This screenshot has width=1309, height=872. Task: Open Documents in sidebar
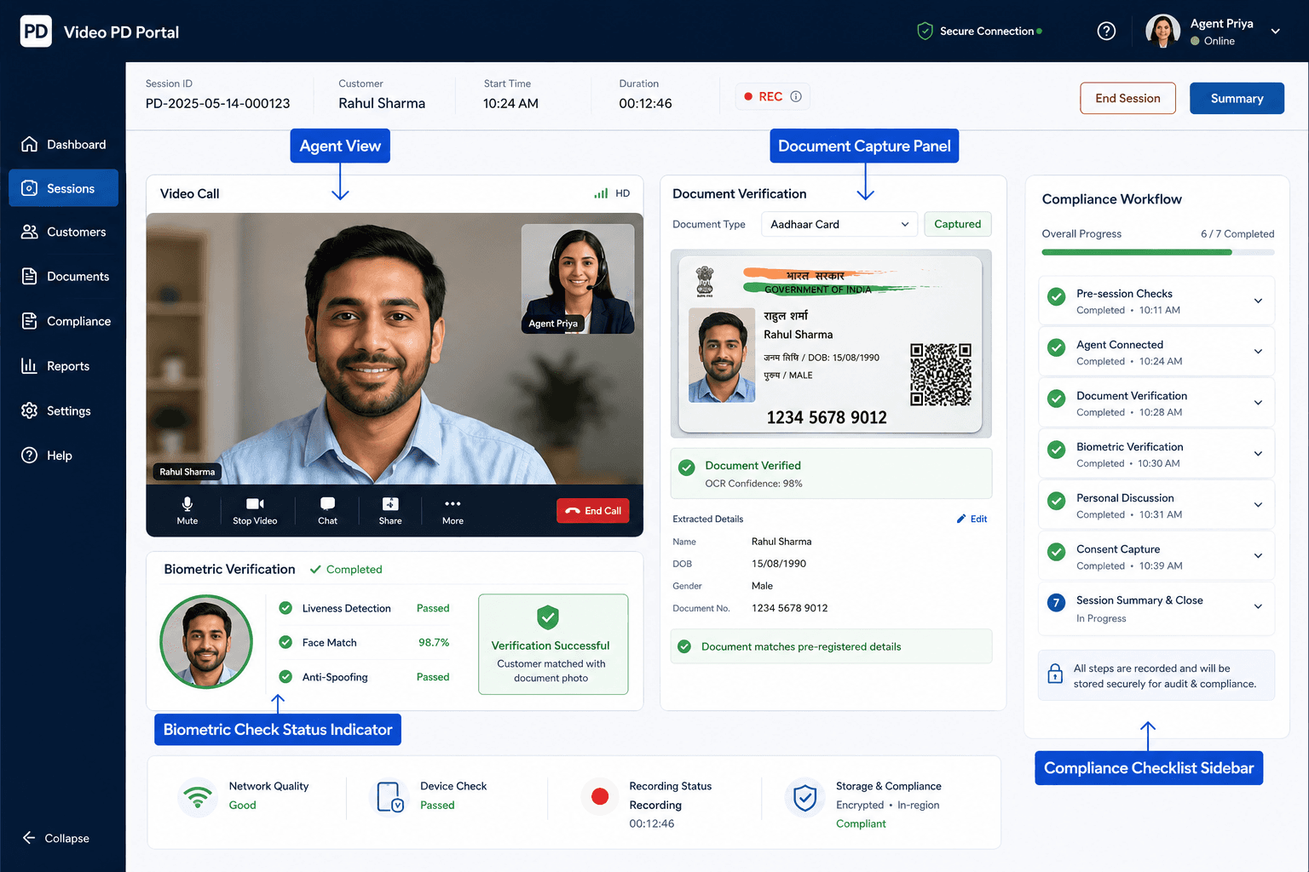point(64,277)
